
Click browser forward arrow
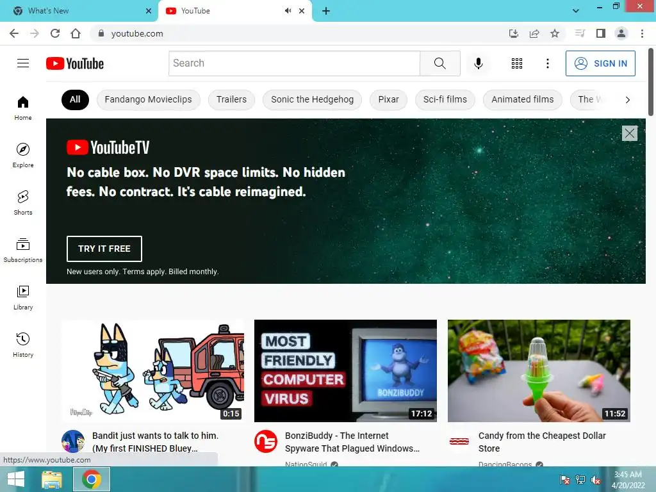coord(35,33)
